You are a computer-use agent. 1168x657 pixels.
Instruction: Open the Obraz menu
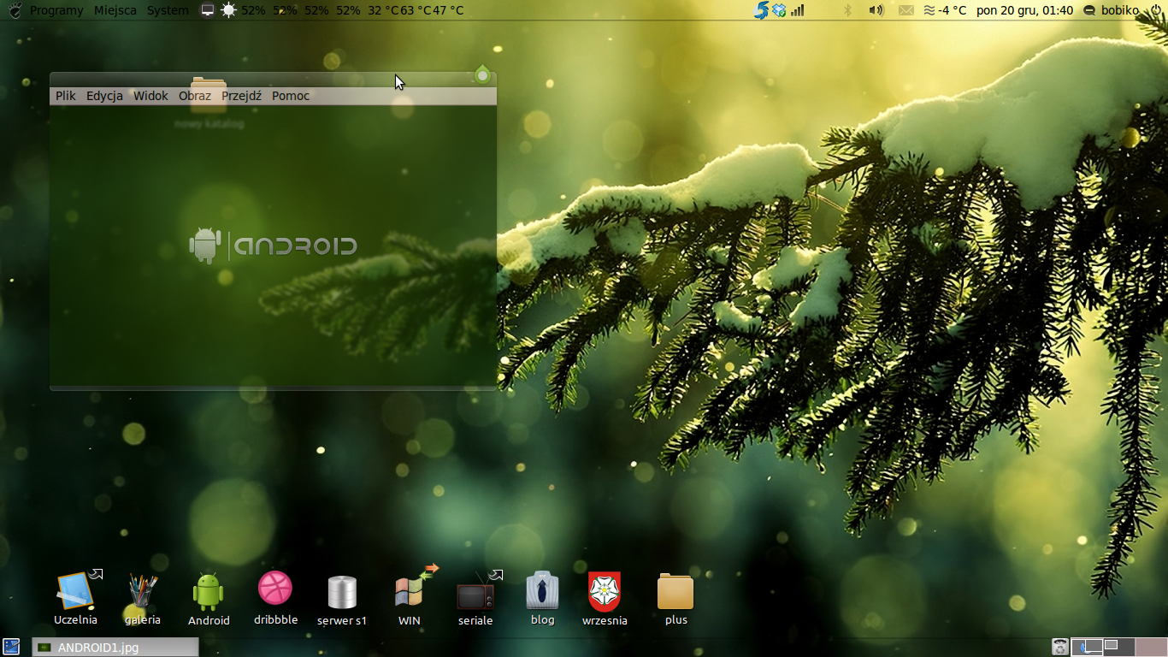pyautogui.click(x=195, y=96)
